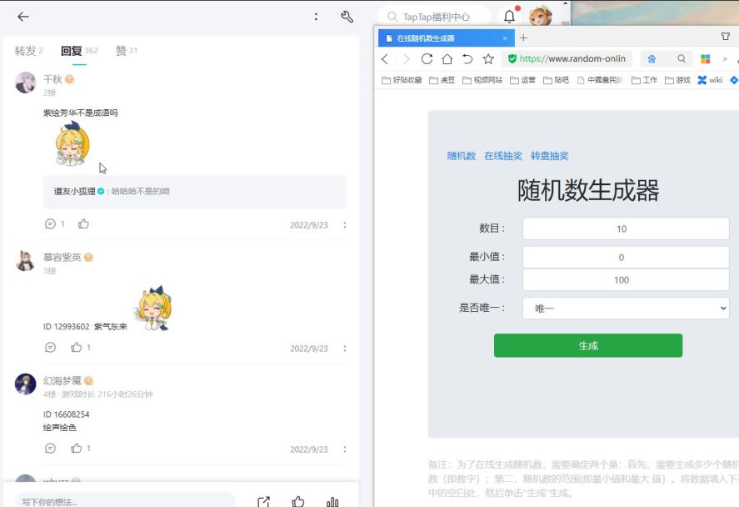Expand the hidden browser toolbar items chevron
Screen dimensions: 739x507
[725, 59]
